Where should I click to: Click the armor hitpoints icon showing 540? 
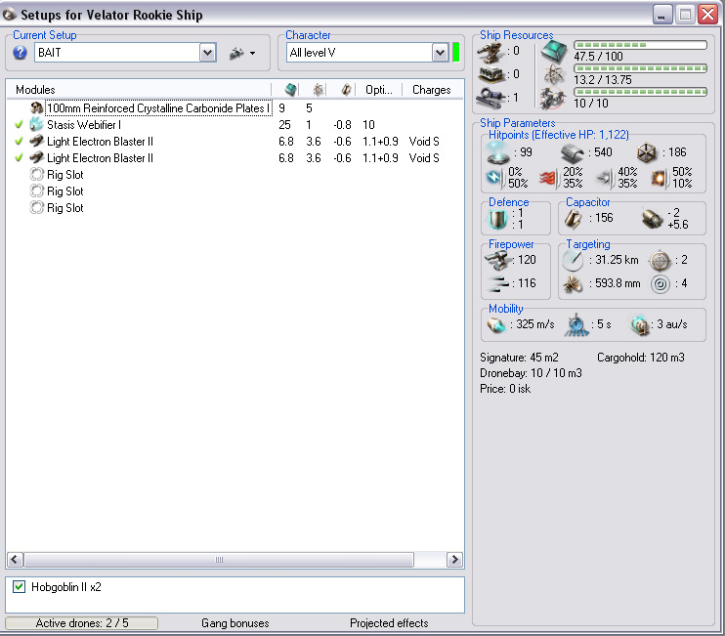tap(573, 153)
